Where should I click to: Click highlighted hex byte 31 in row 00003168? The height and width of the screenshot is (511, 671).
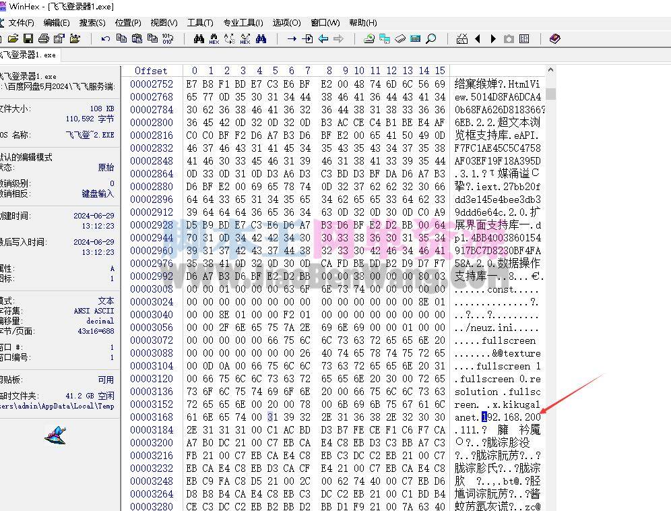(271, 417)
